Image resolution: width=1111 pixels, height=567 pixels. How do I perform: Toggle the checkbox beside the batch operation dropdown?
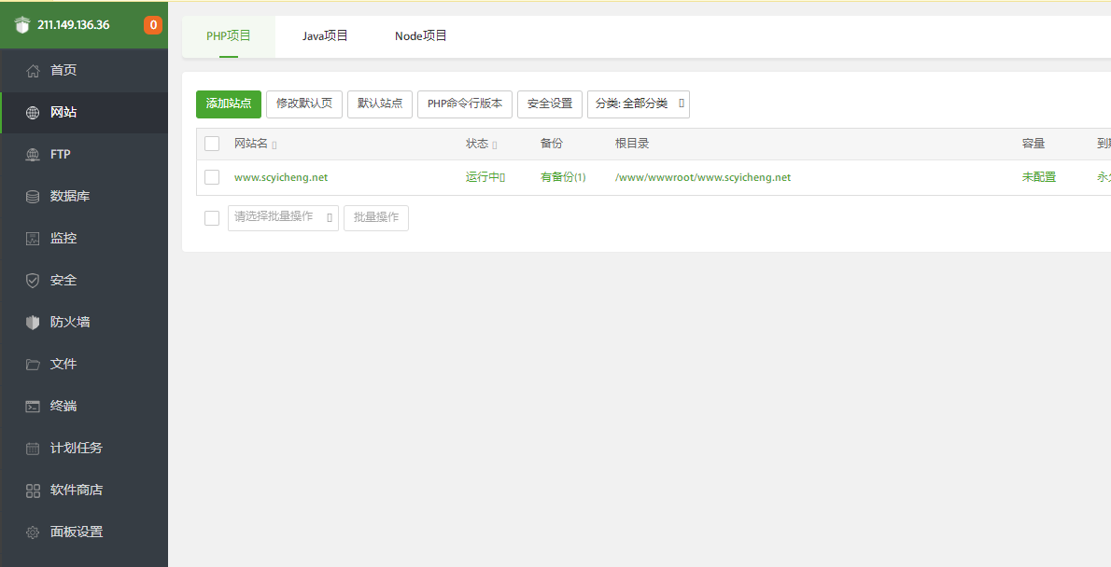pyautogui.click(x=212, y=218)
